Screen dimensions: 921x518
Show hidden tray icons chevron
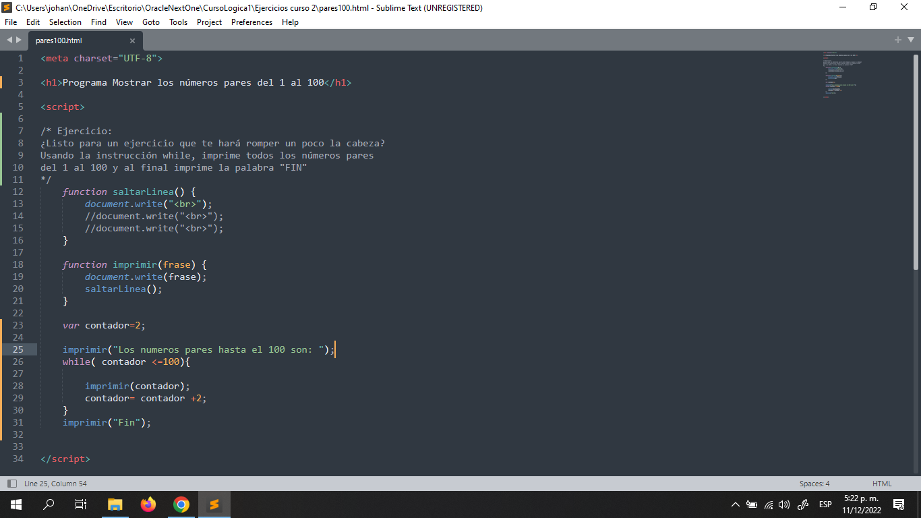pyautogui.click(x=736, y=505)
